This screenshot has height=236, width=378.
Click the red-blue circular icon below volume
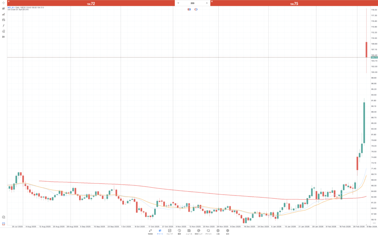click(x=196, y=9)
